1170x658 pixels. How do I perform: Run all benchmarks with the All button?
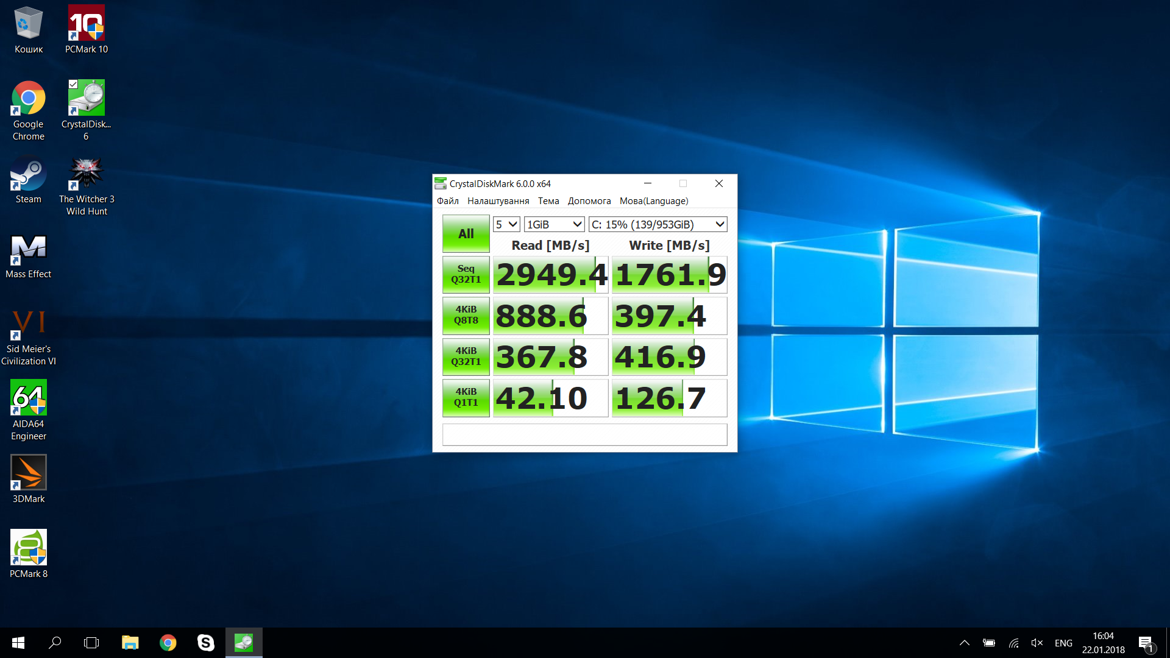click(x=466, y=234)
